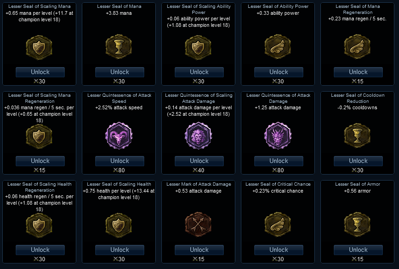
Task: Unlock the Lesser Seal of Scaling Mana
Action: (x=40, y=72)
